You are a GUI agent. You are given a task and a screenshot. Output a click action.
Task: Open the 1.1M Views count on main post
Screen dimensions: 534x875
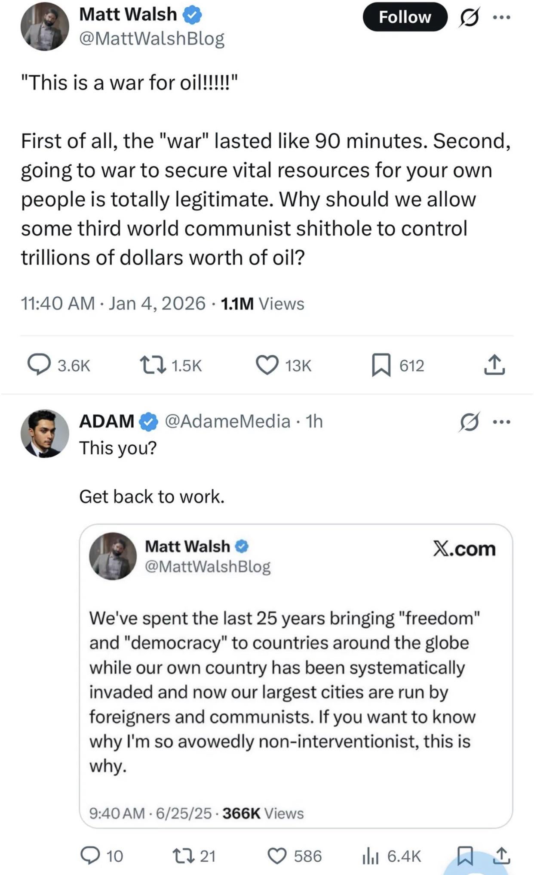262,304
